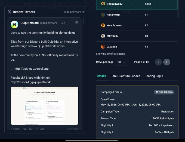Click the Quip Network account name
The height and width of the screenshot is (142, 185).
click(x=29, y=23)
